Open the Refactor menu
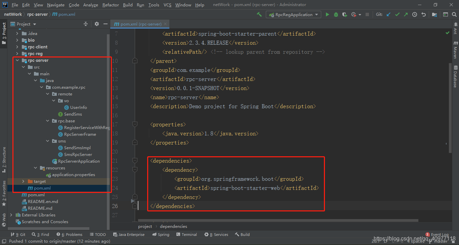This screenshot has height=245, width=459. click(111, 5)
